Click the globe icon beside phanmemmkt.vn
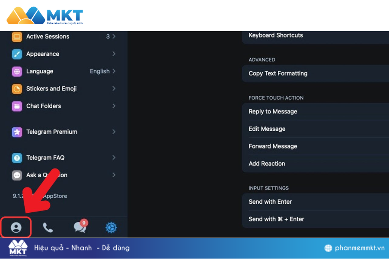 [x=328, y=248]
